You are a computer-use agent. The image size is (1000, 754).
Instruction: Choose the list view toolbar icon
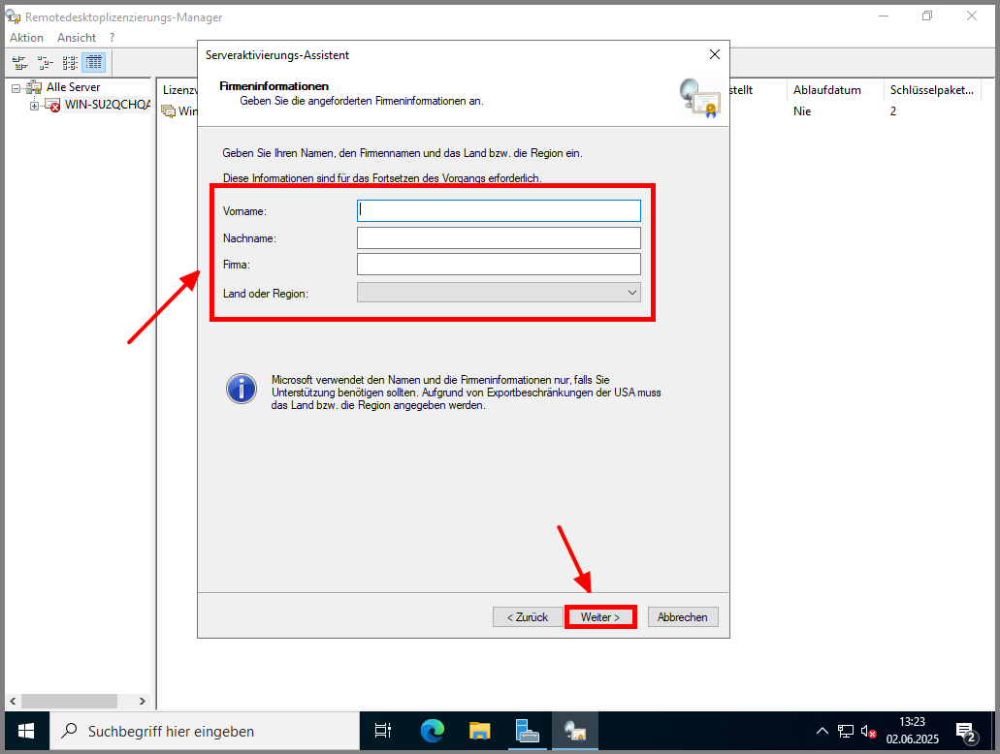[x=70, y=62]
